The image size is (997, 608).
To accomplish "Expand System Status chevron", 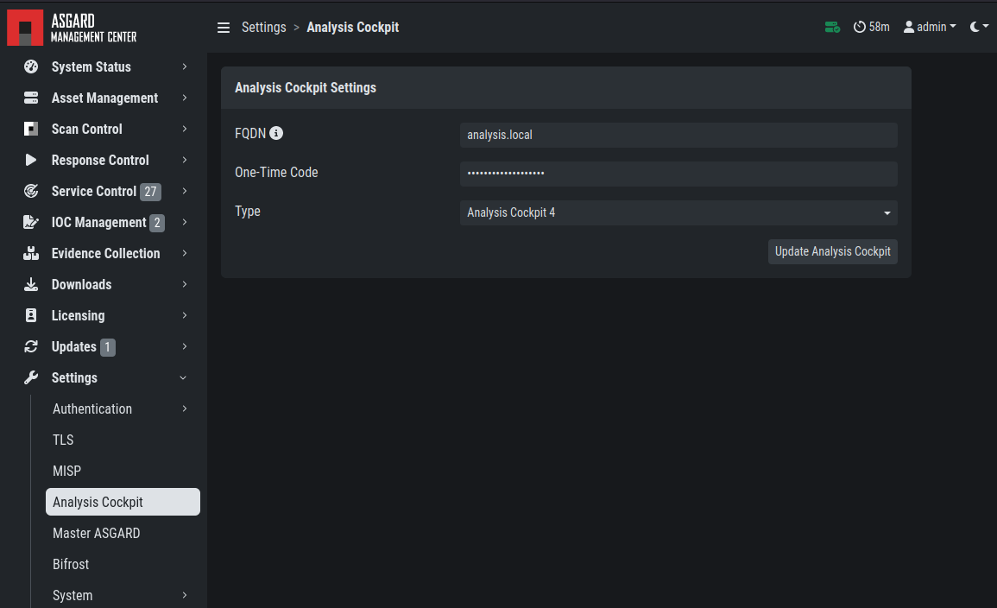I will coord(185,66).
